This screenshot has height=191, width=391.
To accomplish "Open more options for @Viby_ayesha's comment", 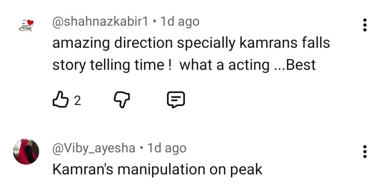I will [x=365, y=151].
